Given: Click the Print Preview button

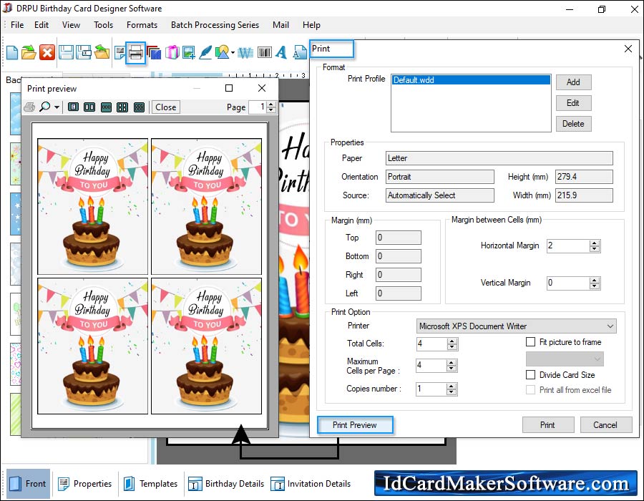Looking at the screenshot, I should [x=354, y=425].
